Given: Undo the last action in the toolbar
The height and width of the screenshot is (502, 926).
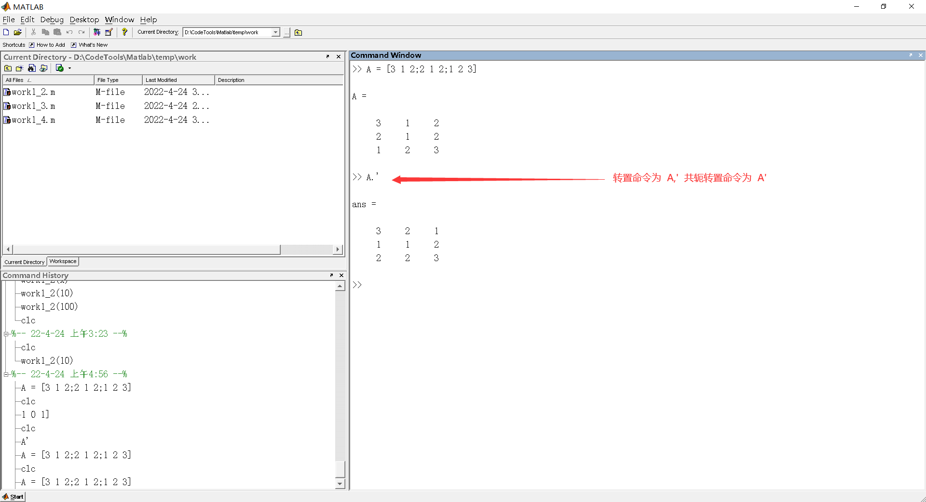Looking at the screenshot, I should click(x=69, y=32).
